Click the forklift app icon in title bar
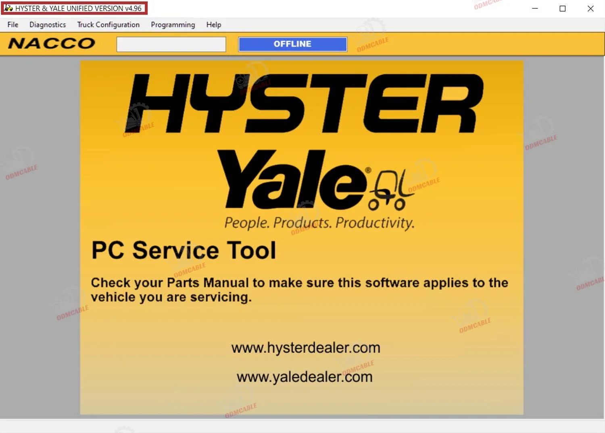The height and width of the screenshot is (433, 605). tap(8, 8)
